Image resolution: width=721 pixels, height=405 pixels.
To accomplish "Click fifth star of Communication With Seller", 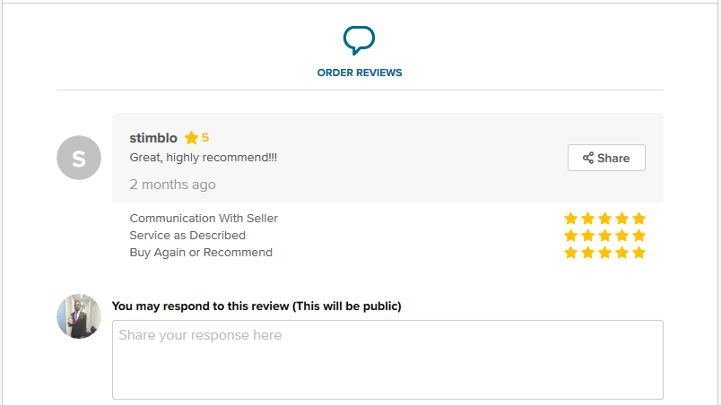I will [x=638, y=218].
